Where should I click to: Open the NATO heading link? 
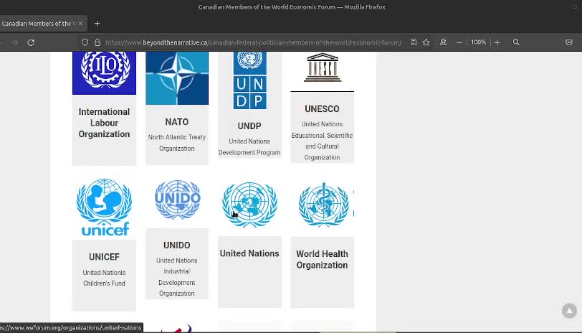(x=176, y=122)
